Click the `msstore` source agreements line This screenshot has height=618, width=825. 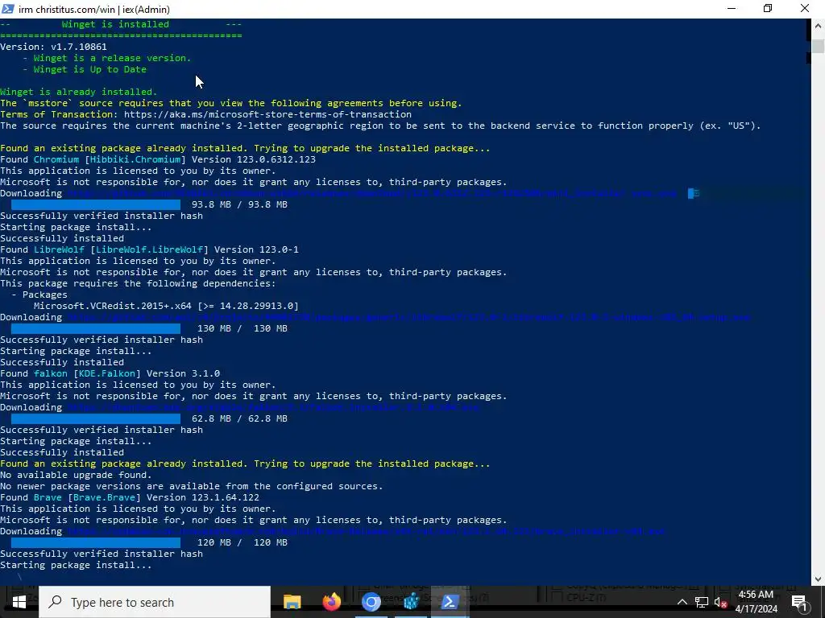pyautogui.click(x=231, y=103)
